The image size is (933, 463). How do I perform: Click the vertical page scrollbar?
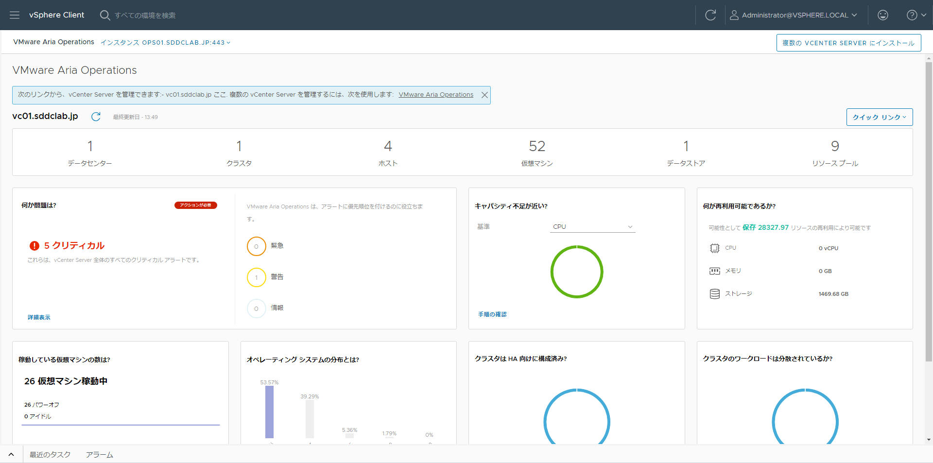click(x=929, y=211)
